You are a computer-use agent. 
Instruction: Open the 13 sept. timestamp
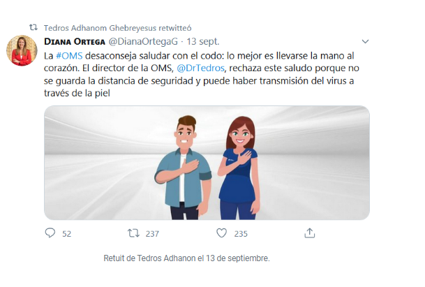pyautogui.click(x=203, y=41)
